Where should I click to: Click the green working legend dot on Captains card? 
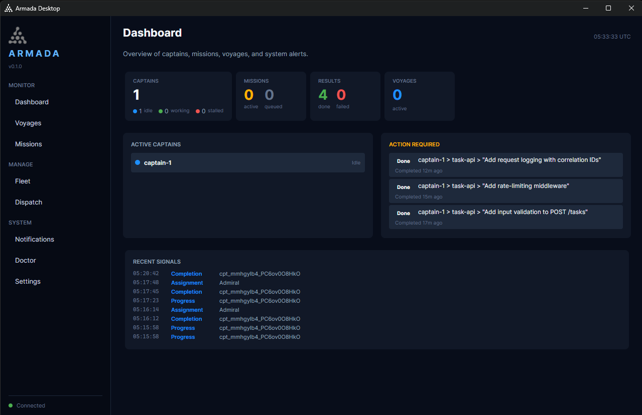[x=162, y=110]
